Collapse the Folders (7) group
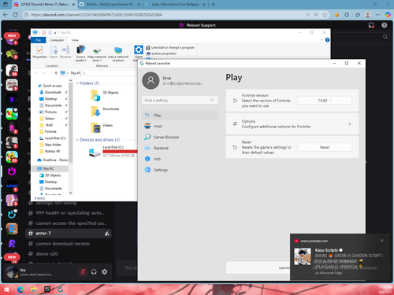 77,83
